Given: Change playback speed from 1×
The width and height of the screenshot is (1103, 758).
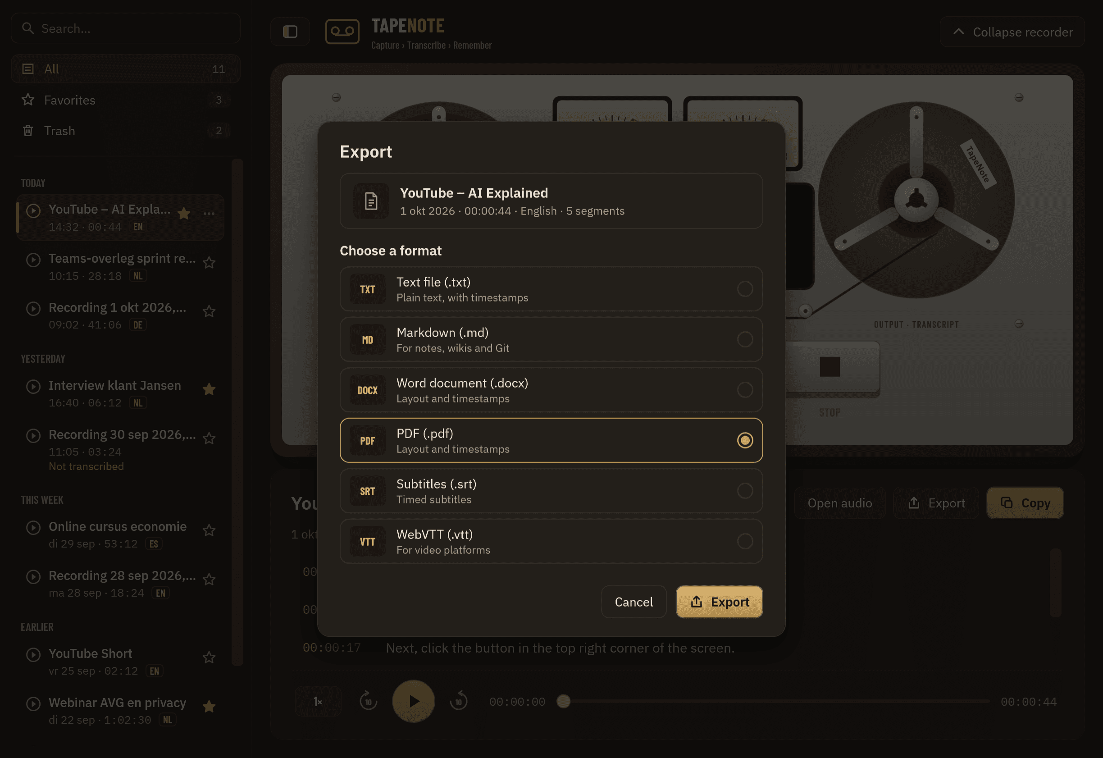Looking at the screenshot, I should [x=318, y=701].
